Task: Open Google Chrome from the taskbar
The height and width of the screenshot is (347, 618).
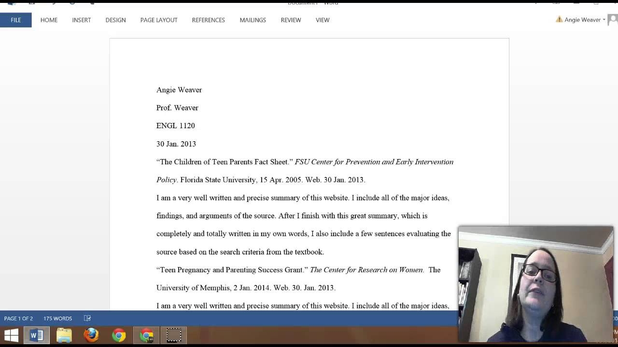Action: coord(119,334)
